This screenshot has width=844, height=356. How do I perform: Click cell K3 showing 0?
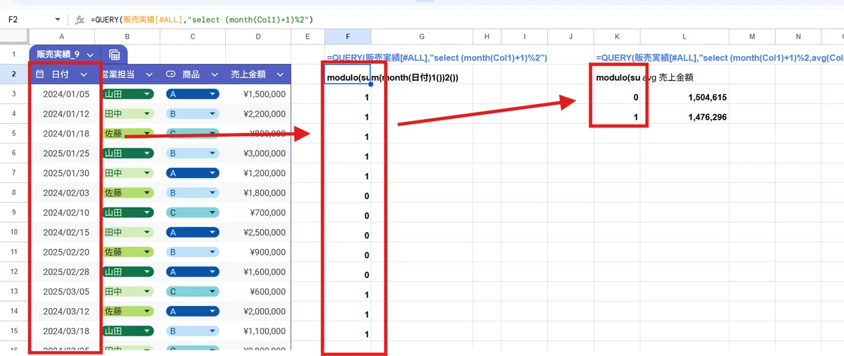617,97
